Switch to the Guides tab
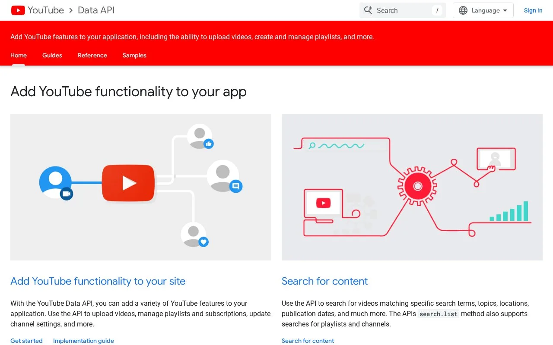The width and height of the screenshot is (553, 345). 52,55
